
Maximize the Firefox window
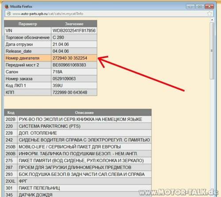coord(200,7)
